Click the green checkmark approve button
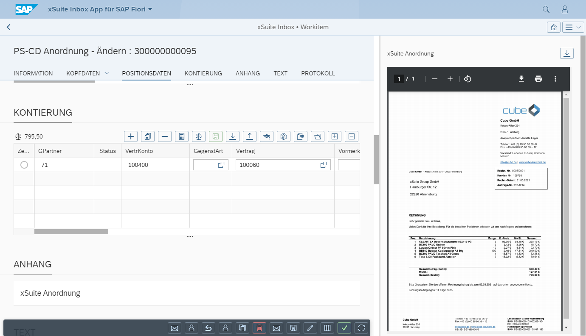Image resolution: width=586 pixels, height=336 pixels. [x=344, y=328]
